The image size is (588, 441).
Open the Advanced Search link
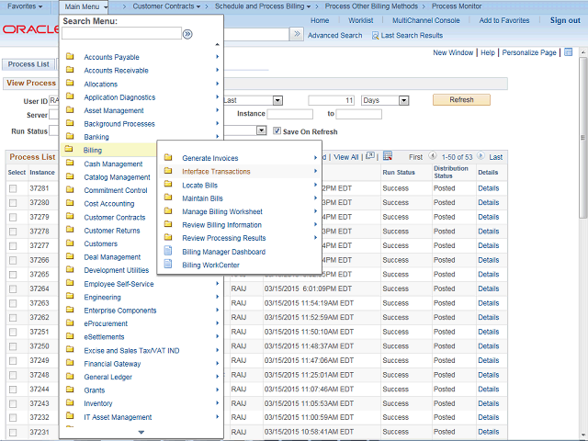click(x=334, y=35)
